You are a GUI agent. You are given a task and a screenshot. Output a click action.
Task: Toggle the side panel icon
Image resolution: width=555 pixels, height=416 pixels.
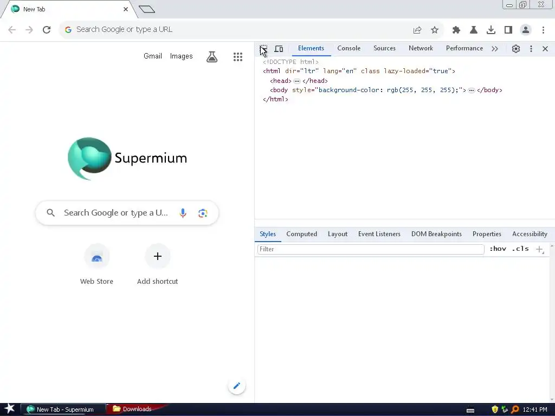tap(508, 30)
